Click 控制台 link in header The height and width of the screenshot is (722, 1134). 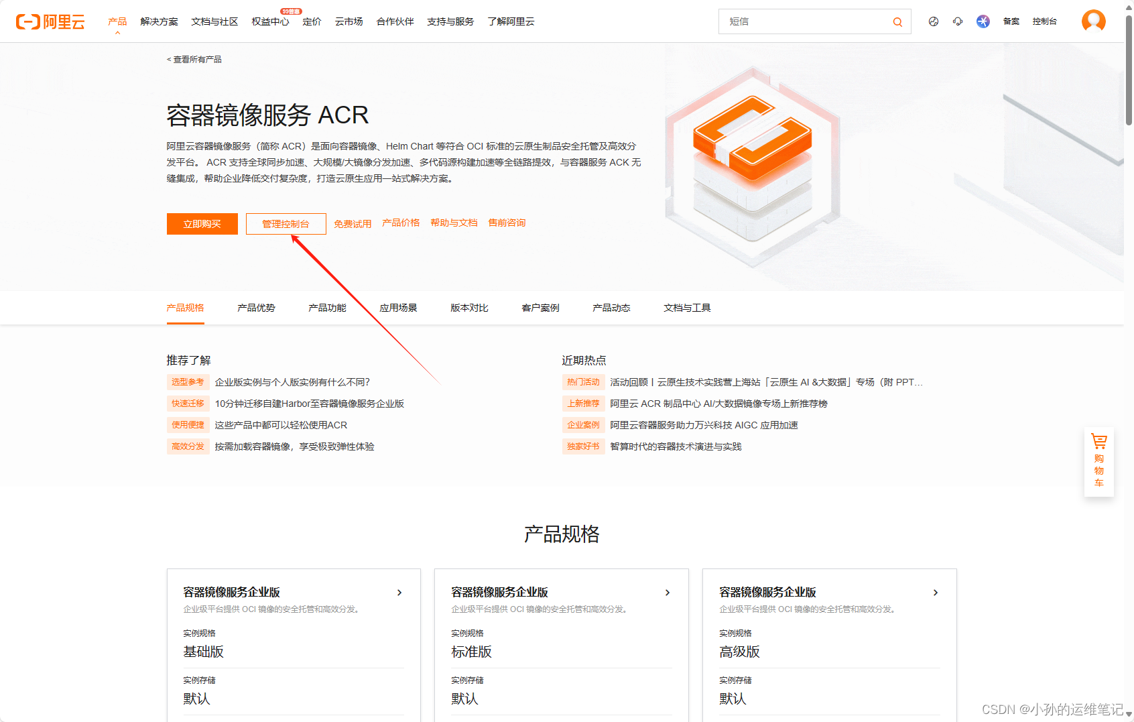pos(1045,21)
